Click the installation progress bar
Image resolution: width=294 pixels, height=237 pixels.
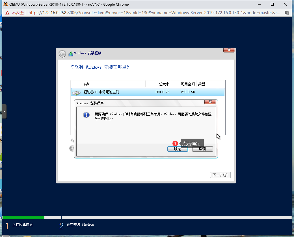tap(147, 218)
